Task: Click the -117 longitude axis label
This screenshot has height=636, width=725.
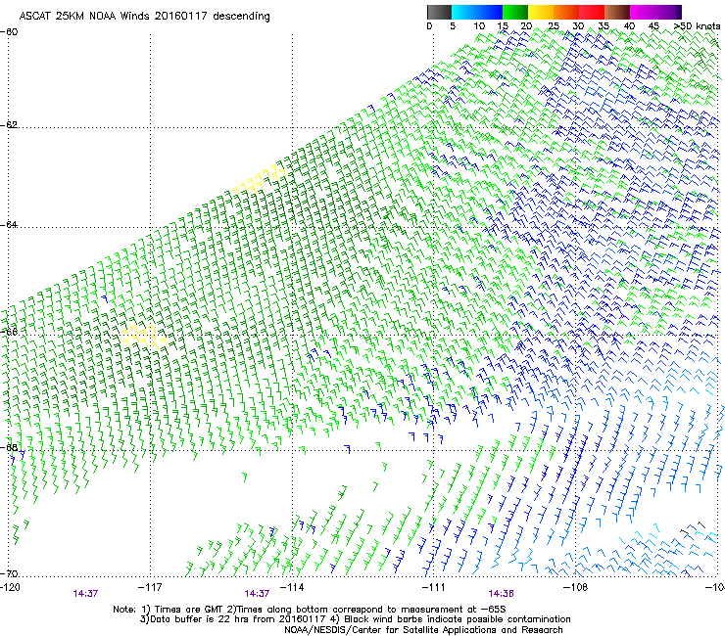Action: tap(150, 587)
